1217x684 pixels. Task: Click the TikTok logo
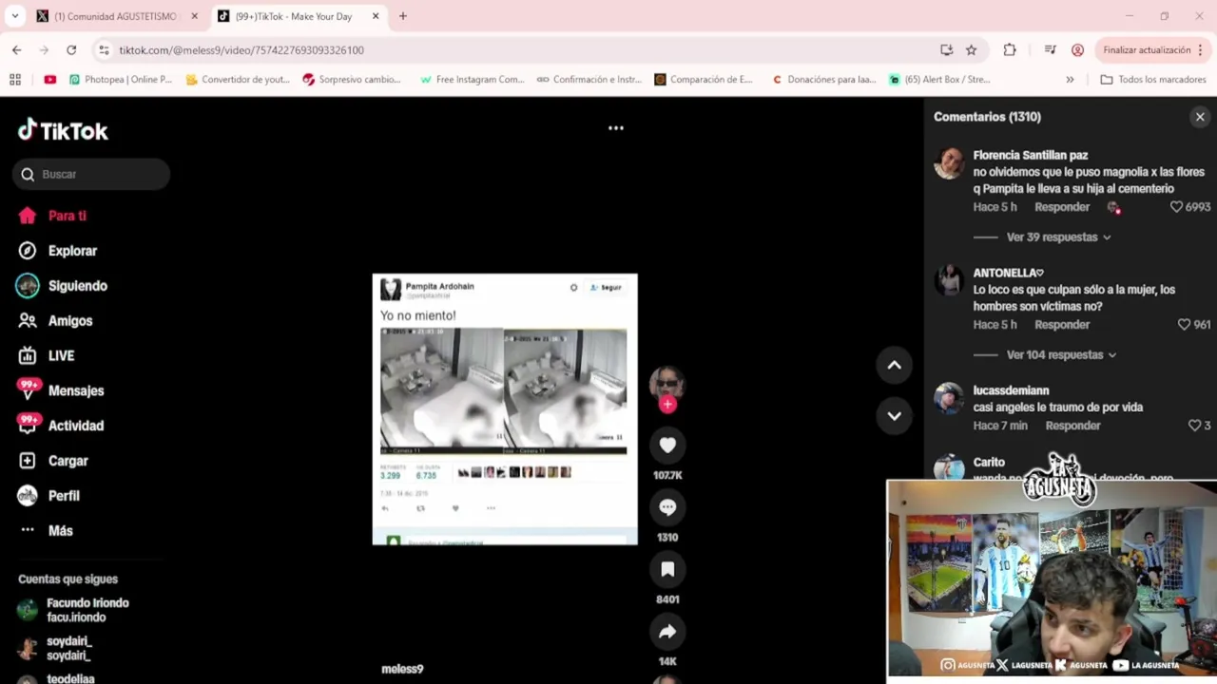click(x=63, y=130)
